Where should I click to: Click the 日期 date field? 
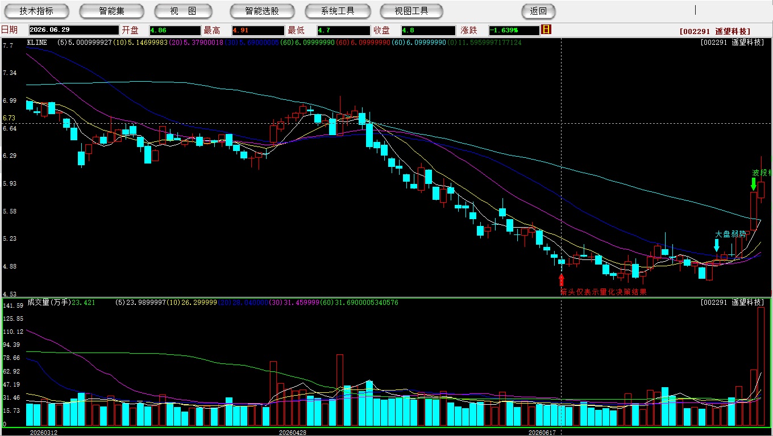click(74, 30)
